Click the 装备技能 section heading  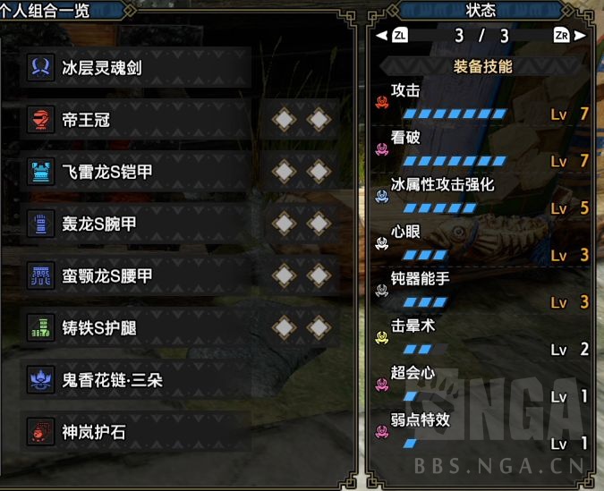pos(482,66)
